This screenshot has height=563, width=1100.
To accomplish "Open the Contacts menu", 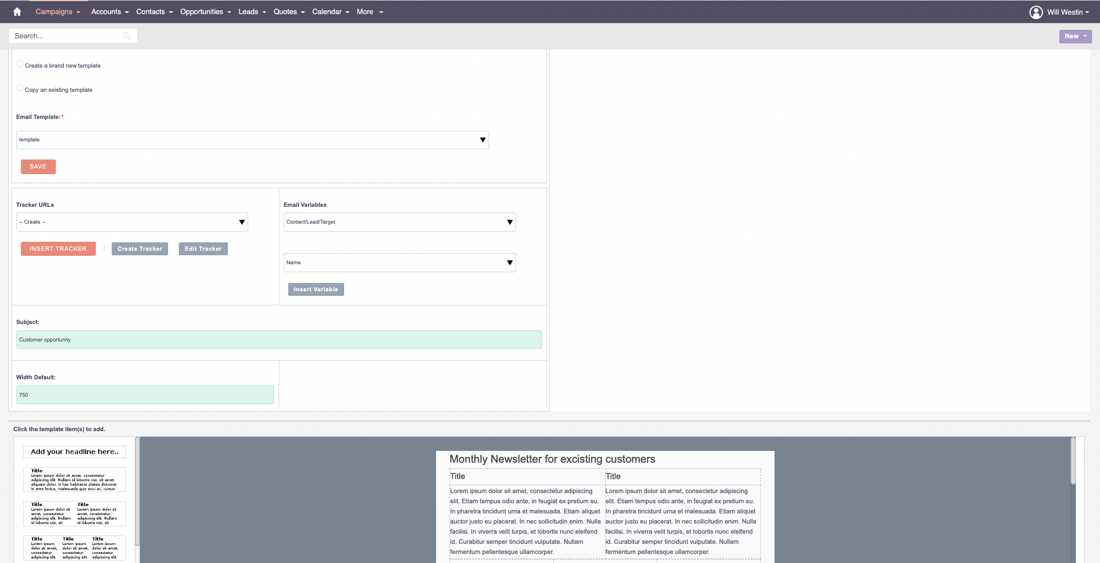I will click(x=155, y=11).
